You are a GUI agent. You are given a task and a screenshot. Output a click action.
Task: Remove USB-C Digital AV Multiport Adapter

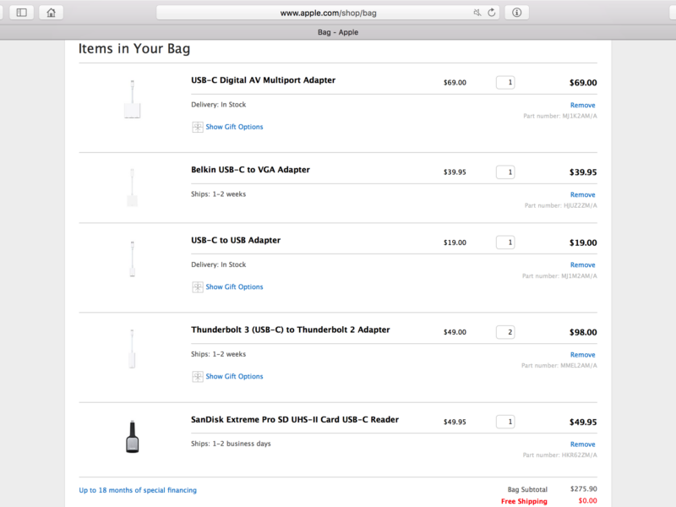(x=582, y=106)
